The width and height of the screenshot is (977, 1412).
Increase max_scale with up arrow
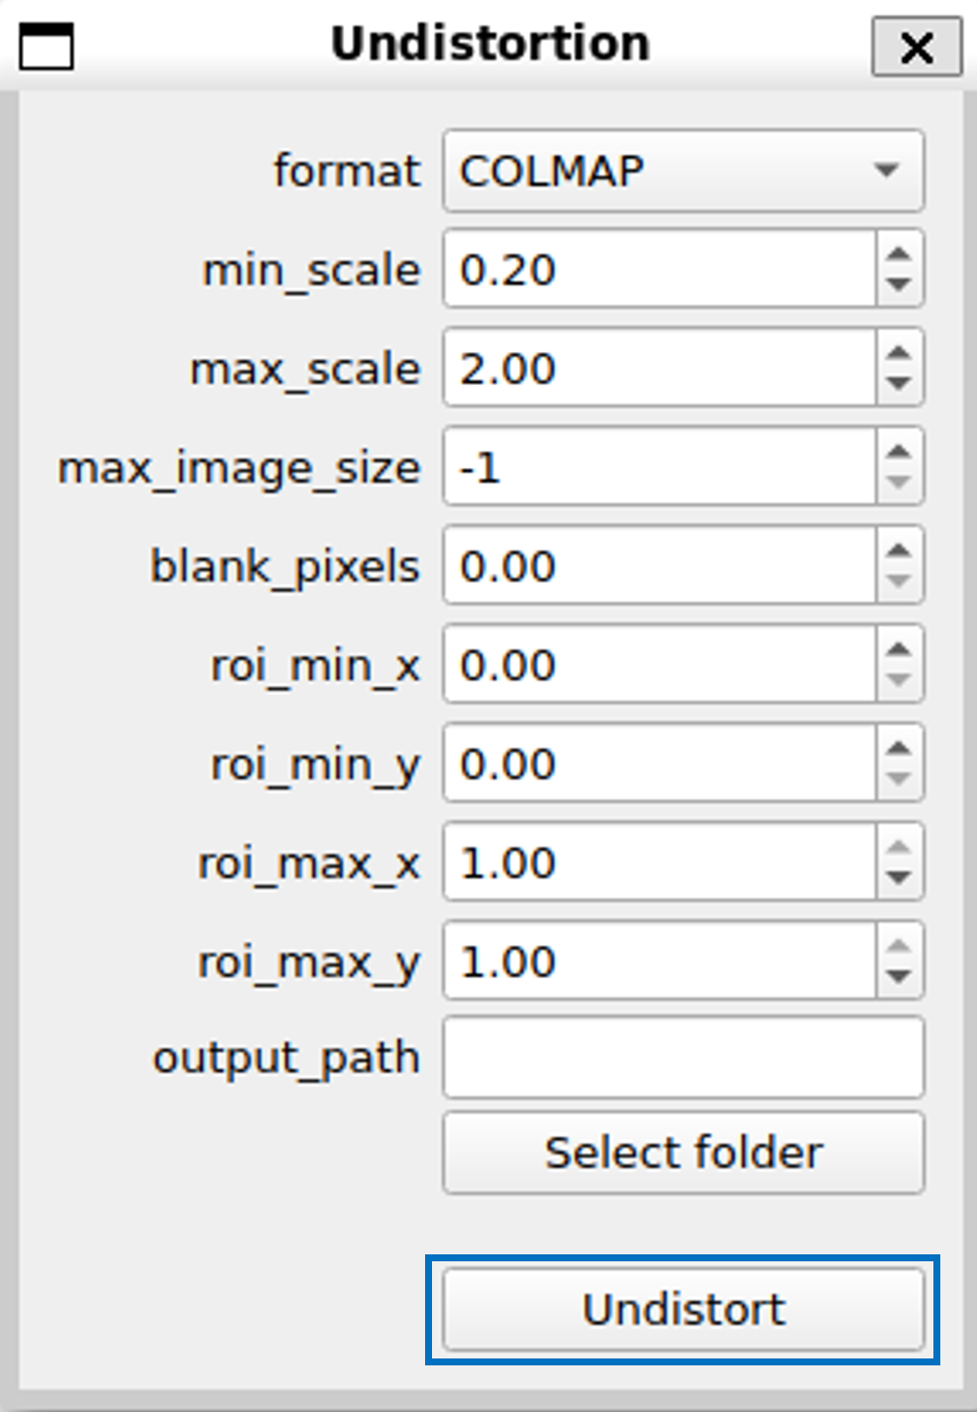pyautogui.click(x=899, y=352)
